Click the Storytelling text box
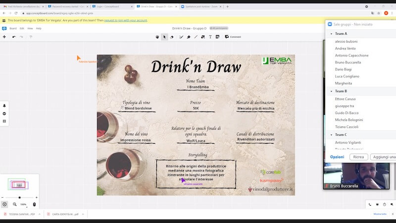Viewport: 396px width, 223px height. tap(196, 174)
